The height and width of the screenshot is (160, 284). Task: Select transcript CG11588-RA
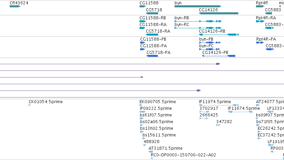(x=153, y=25)
